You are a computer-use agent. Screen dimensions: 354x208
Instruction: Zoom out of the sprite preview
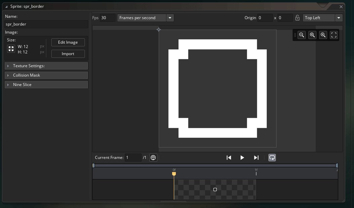click(x=302, y=35)
